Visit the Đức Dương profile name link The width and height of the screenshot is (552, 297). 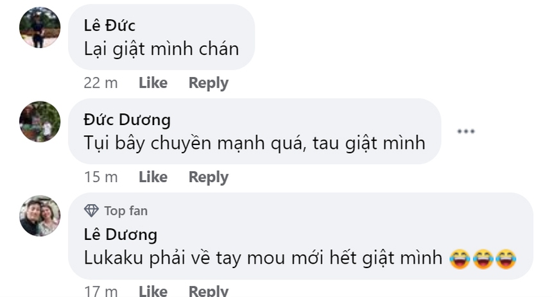[127, 119]
